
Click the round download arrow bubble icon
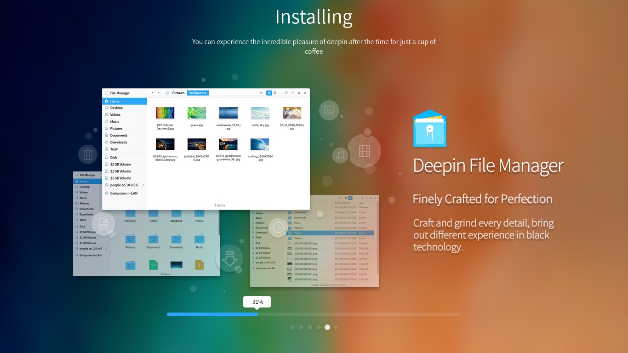[x=229, y=258]
